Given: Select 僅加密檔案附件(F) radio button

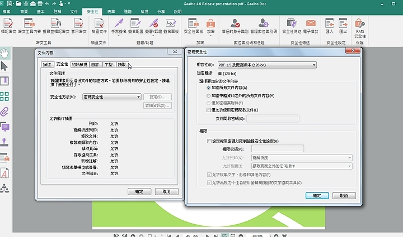Looking at the screenshot, I should click(x=208, y=103).
